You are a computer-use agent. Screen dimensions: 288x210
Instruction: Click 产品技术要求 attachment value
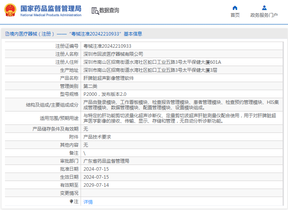click(97, 137)
